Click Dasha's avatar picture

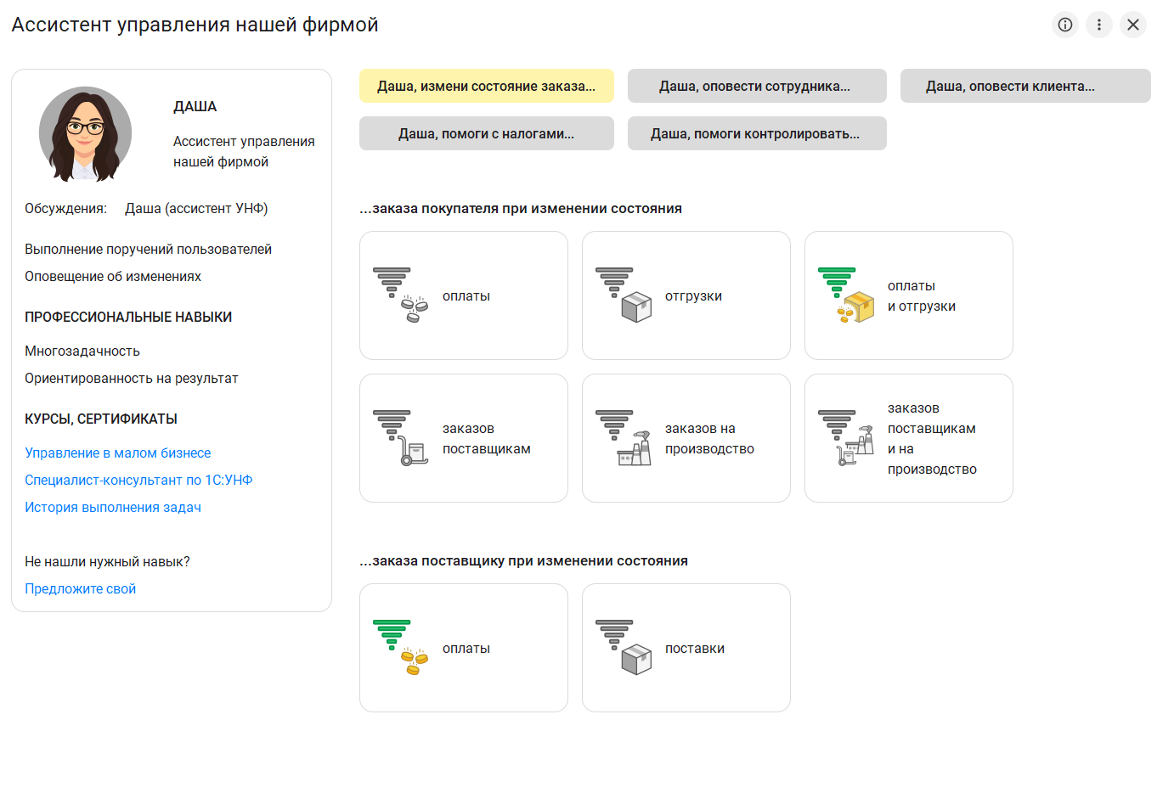(85, 134)
